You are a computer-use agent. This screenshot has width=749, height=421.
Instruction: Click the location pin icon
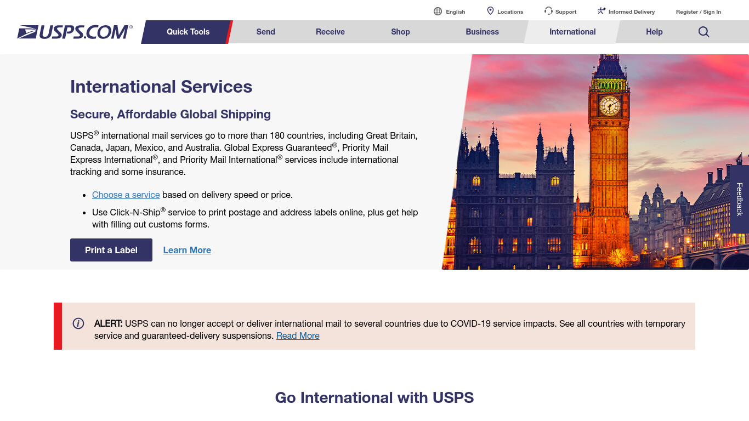490,11
